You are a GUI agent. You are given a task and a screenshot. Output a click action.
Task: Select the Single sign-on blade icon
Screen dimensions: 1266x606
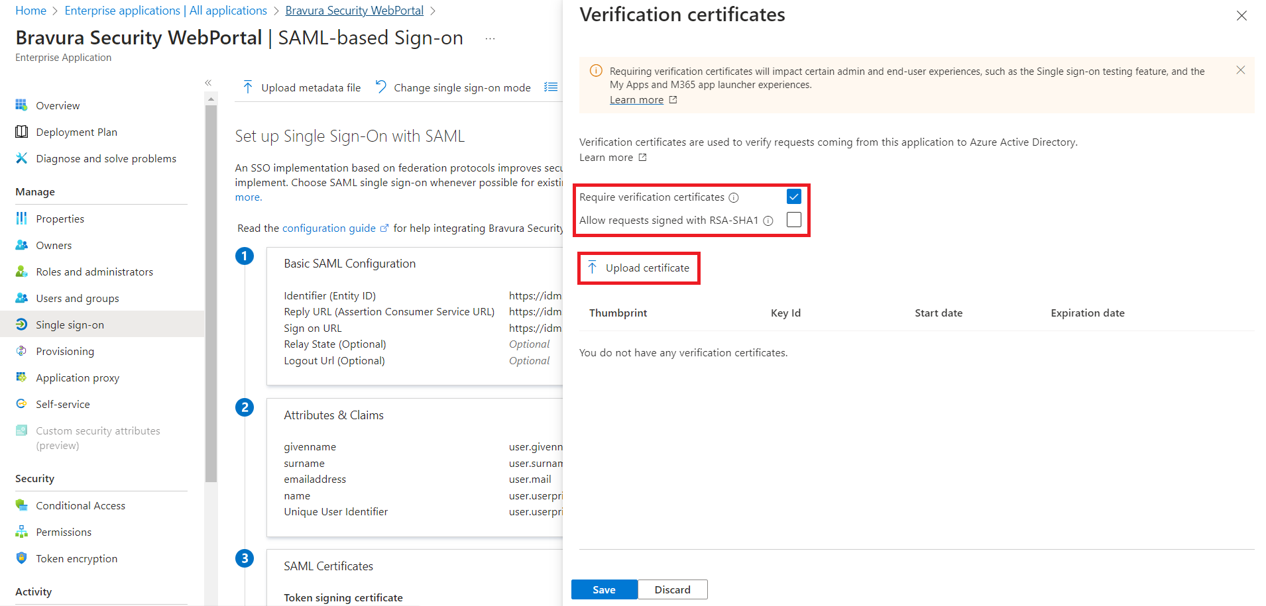22,324
